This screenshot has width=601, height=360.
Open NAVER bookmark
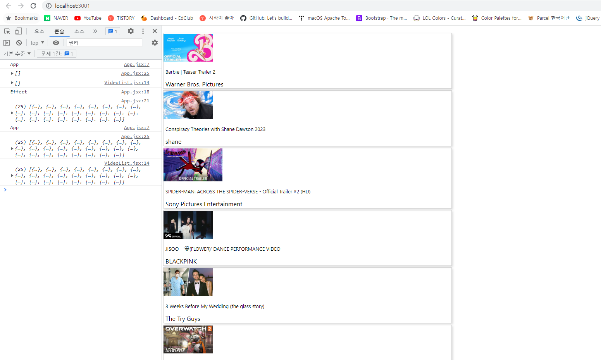click(56, 18)
